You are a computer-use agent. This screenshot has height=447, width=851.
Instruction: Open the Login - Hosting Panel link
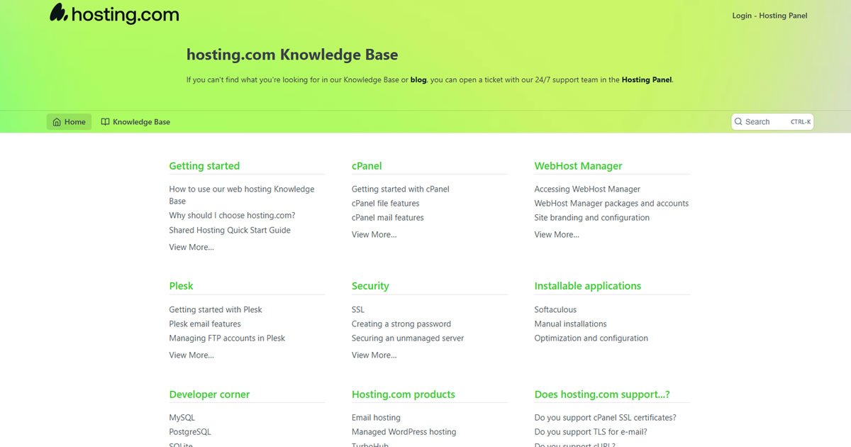pyautogui.click(x=769, y=16)
